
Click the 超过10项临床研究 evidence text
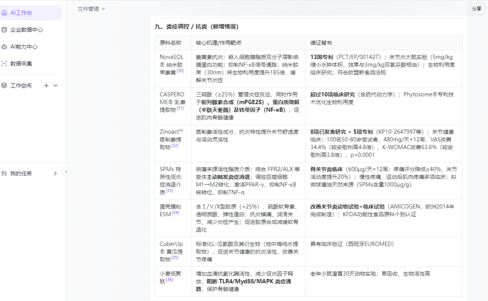(333, 94)
